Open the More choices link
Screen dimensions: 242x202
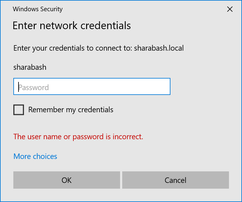[x=35, y=156]
